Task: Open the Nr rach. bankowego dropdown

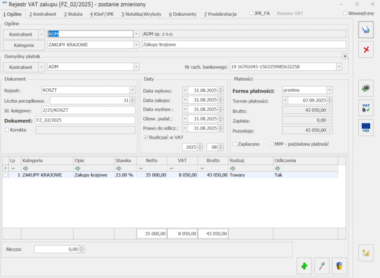Action: [339, 66]
